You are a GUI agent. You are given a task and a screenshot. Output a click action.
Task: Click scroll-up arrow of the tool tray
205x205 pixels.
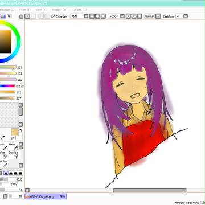pyautogui.click(x=21, y=144)
